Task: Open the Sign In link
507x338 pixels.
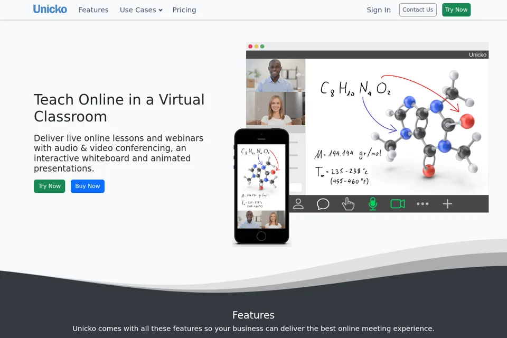Action: tap(379, 10)
